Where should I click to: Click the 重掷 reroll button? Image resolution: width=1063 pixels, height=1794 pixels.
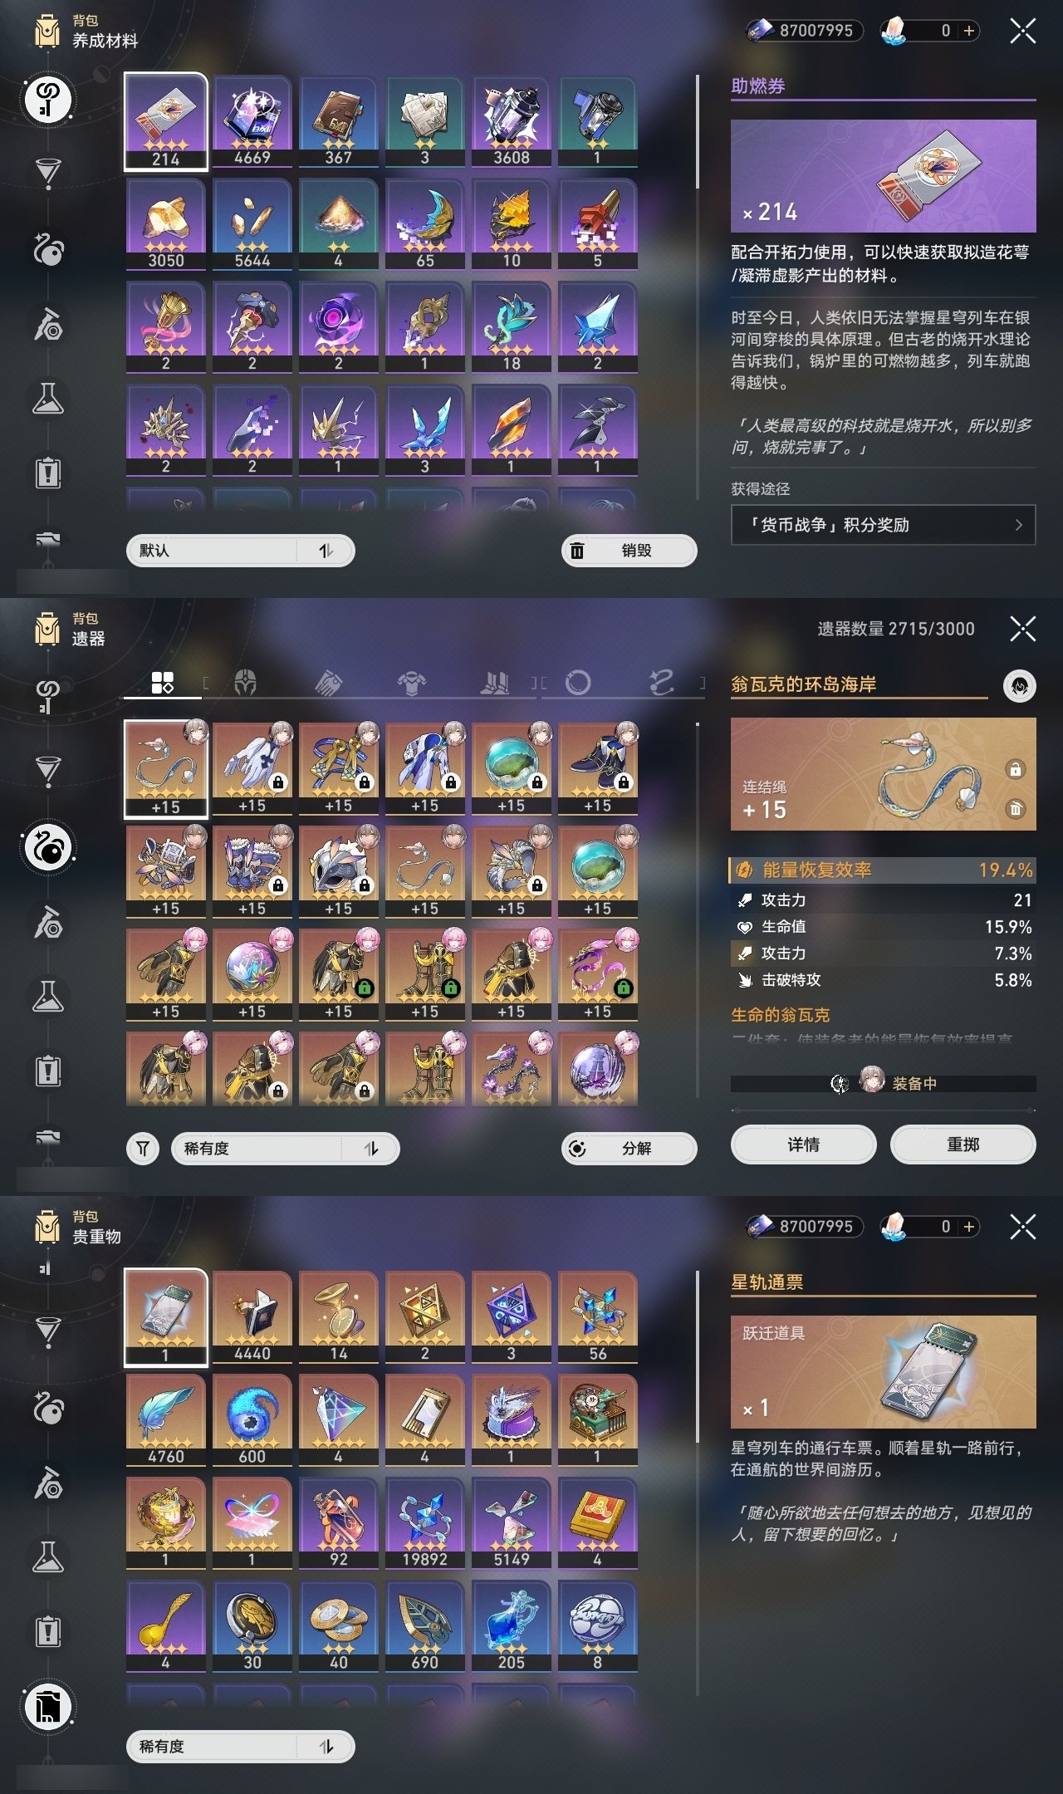(963, 1145)
